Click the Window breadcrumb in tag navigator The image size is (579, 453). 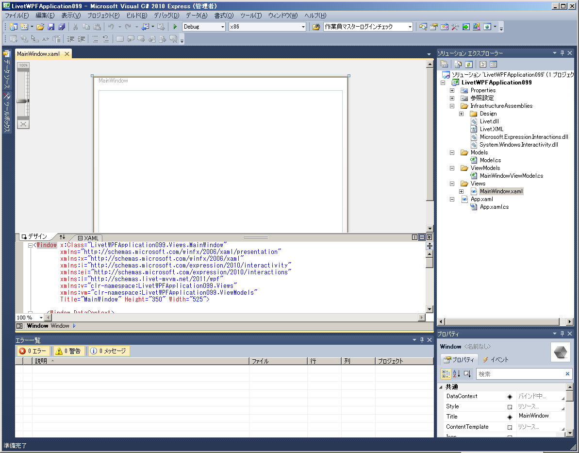[48, 326]
